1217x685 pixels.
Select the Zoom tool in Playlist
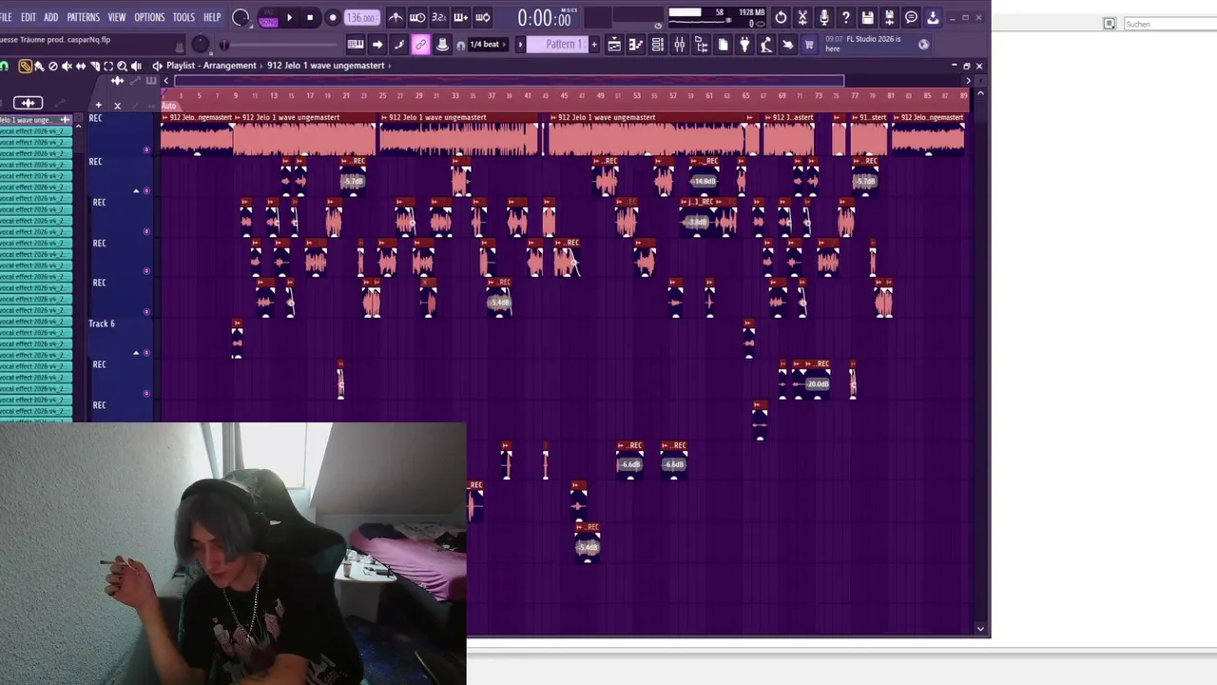122,66
